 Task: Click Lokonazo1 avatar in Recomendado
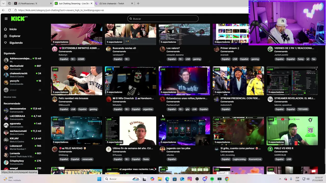click(x=6, y=147)
